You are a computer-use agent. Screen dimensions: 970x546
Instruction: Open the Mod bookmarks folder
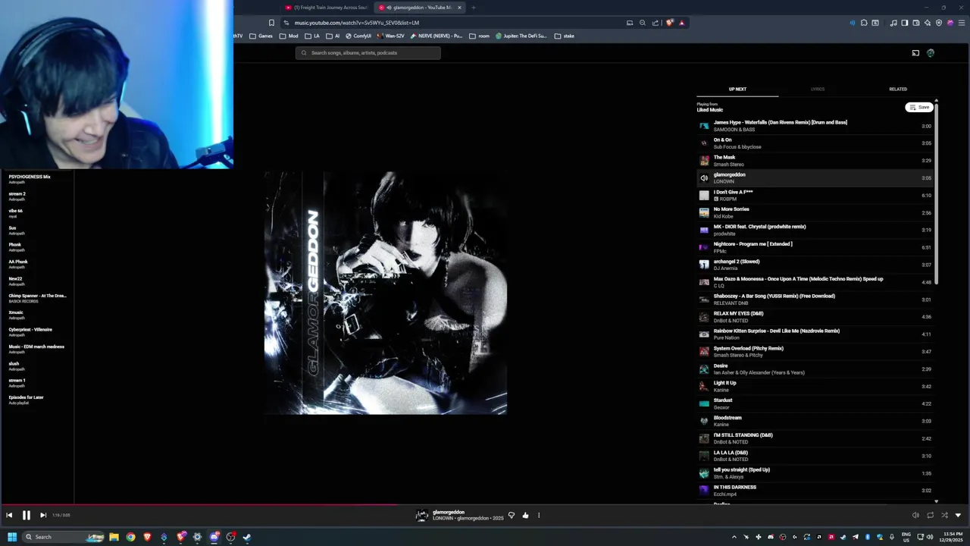point(289,36)
